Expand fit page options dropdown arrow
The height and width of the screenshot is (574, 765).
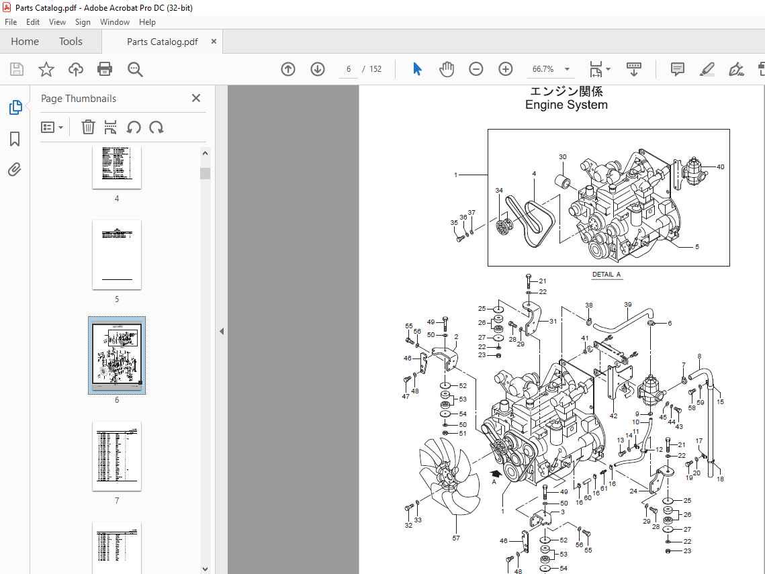click(x=609, y=69)
